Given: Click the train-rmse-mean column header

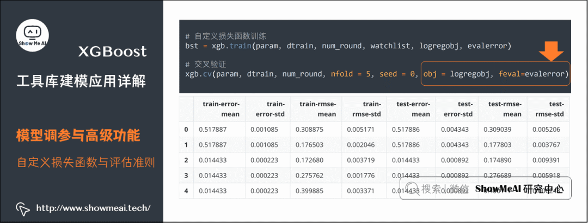Looking at the screenshot, I should [317, 109].
